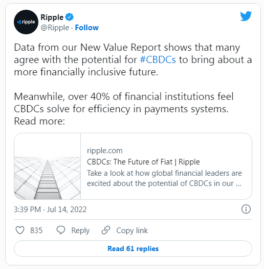Click the Reply text label
The image size is (264, 269).
80,231
